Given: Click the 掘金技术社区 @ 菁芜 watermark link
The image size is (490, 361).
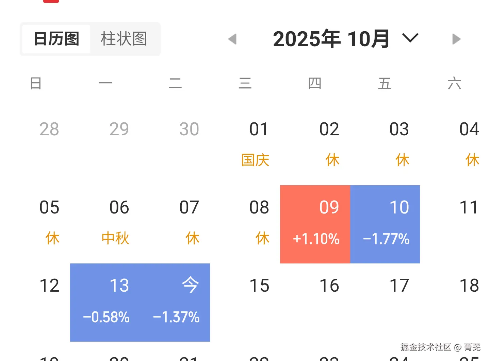Looking at the screenshot, I should coord(440,347).
